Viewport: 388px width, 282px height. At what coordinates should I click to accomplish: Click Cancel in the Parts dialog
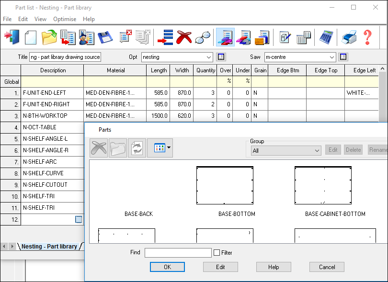pos(327,267)
